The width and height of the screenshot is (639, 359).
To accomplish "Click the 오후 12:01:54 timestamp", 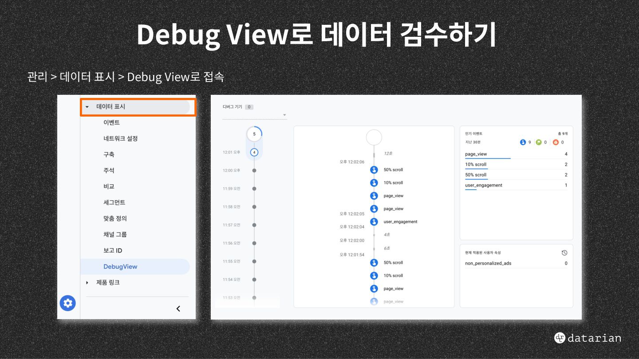I will pyautogui.click(x=352, y=255).
